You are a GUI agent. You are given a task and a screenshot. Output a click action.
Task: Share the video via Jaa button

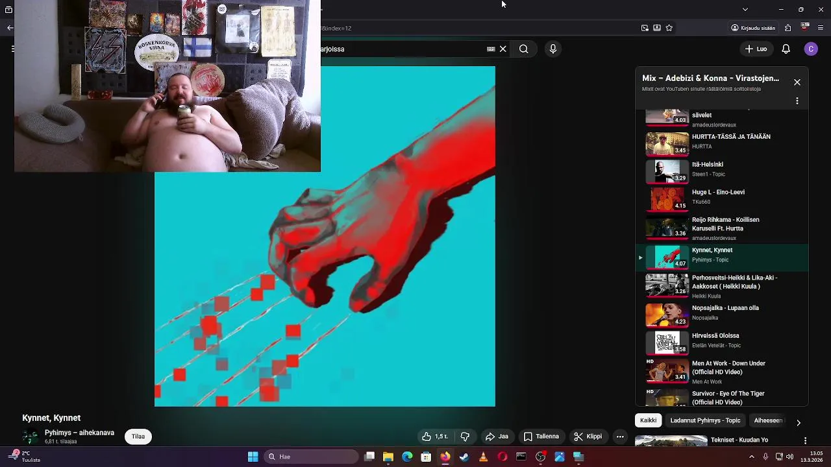[497, 437]
